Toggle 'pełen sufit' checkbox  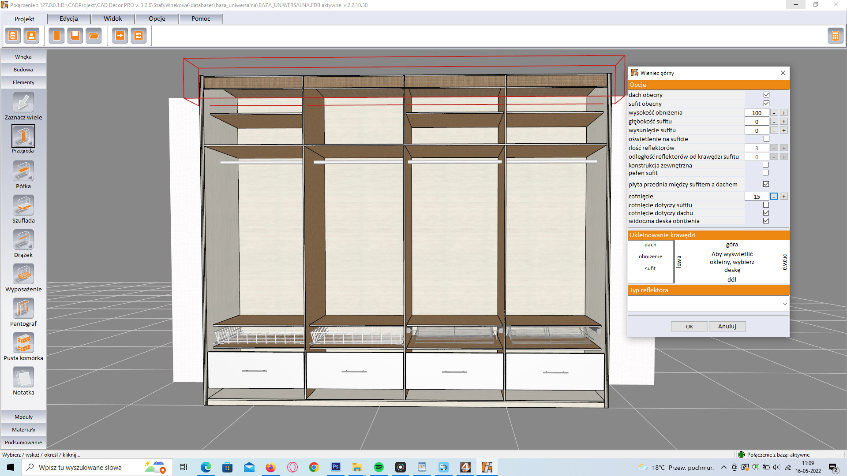coord(766,173)
